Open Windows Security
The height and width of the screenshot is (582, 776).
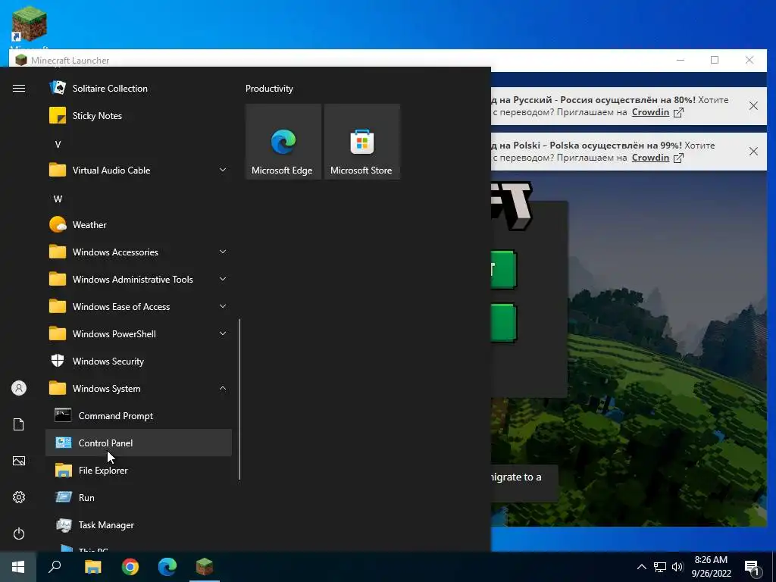point(139,361)
